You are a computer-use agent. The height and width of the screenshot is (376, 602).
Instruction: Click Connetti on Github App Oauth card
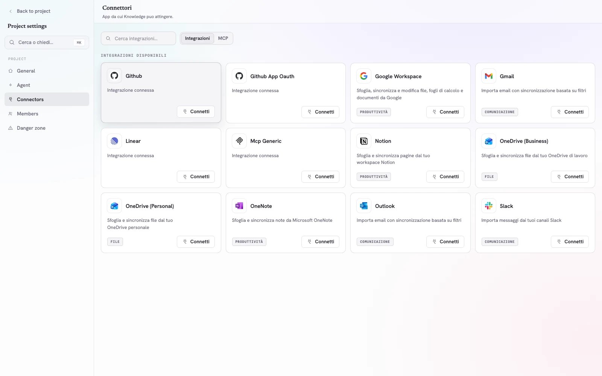coord(320,112)
